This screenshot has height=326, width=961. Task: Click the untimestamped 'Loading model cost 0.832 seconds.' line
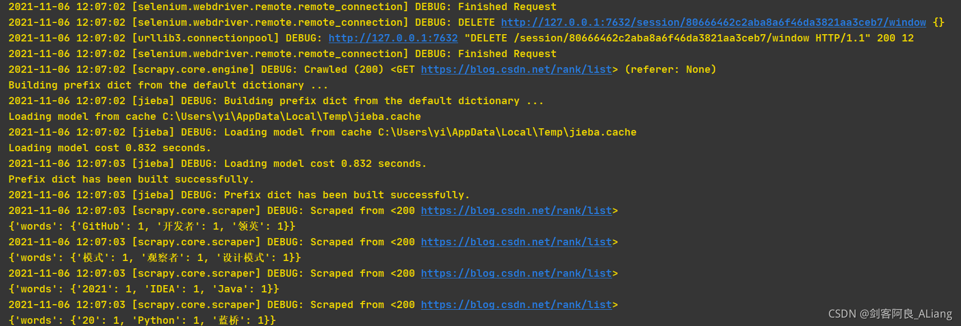click(x=110, y=148)
